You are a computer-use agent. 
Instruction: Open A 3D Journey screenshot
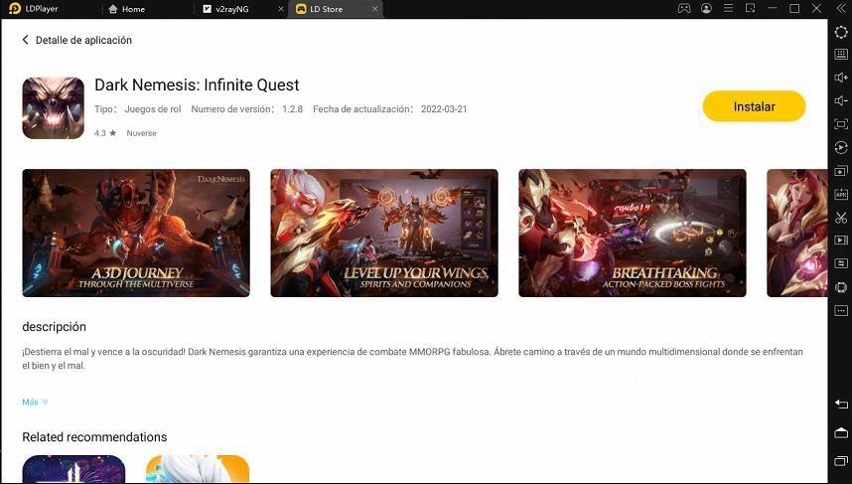136,233
